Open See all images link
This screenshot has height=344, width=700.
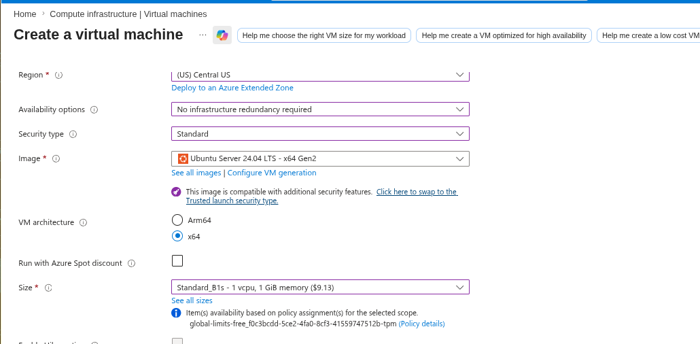(x=196, y=173)
